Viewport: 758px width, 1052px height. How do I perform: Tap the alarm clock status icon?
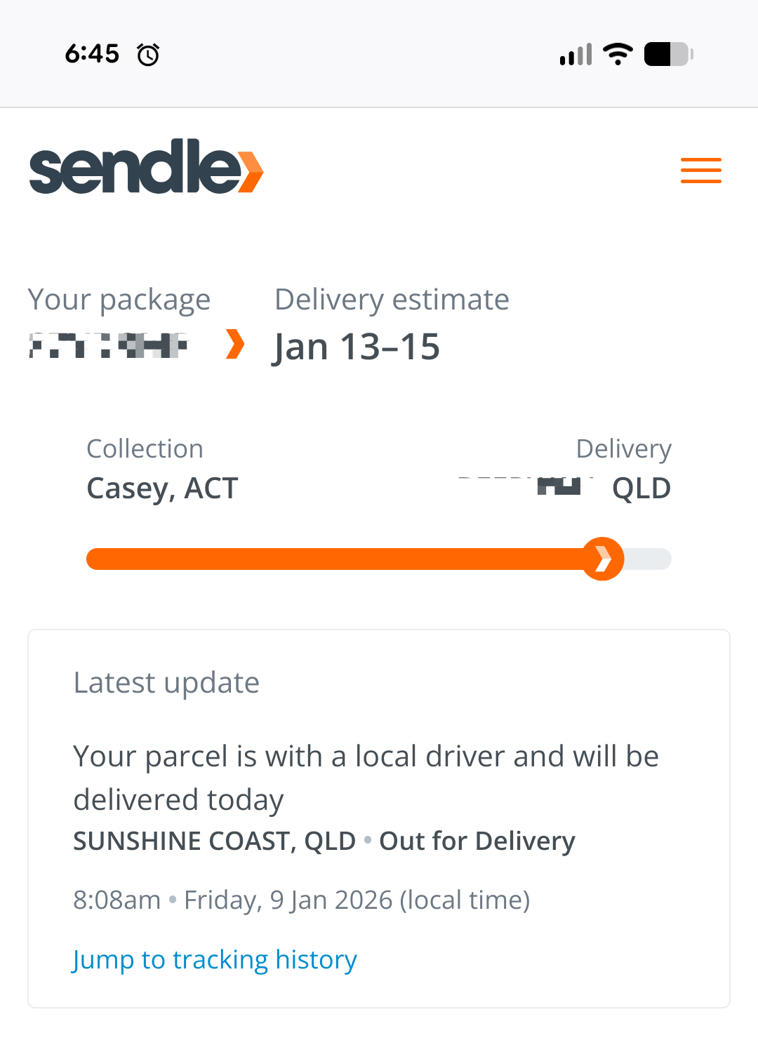[x=148, y=55]
